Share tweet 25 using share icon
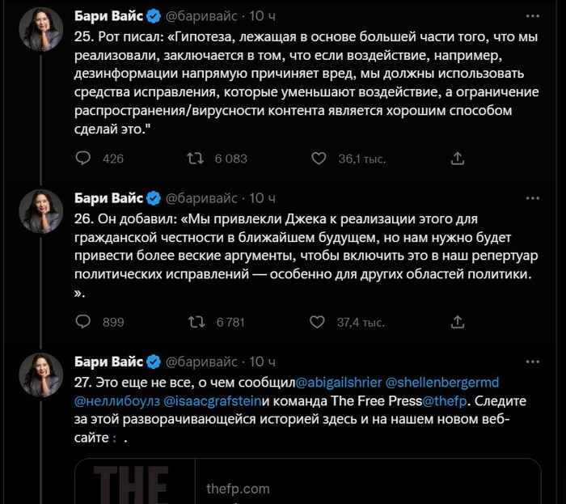Image resolution: width=566 pixels, height=504 pixels. click(457, 159)
